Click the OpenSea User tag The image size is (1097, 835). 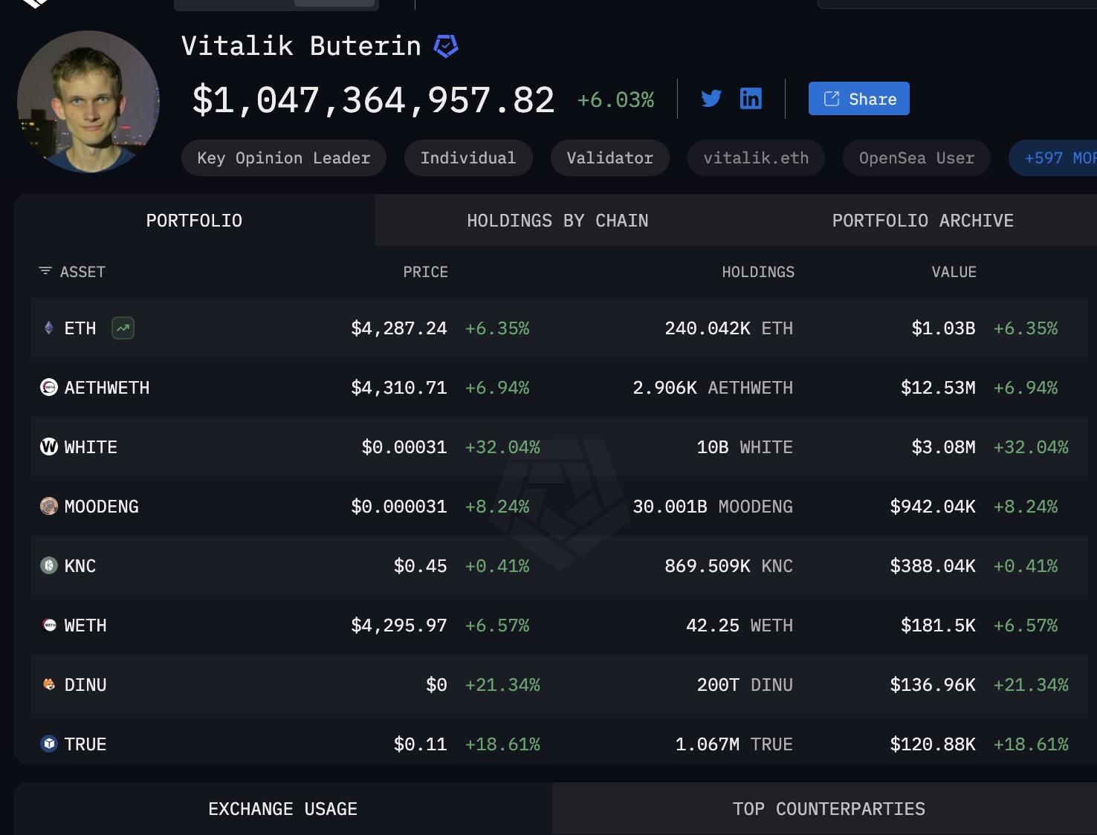click(x=916, y=158)
